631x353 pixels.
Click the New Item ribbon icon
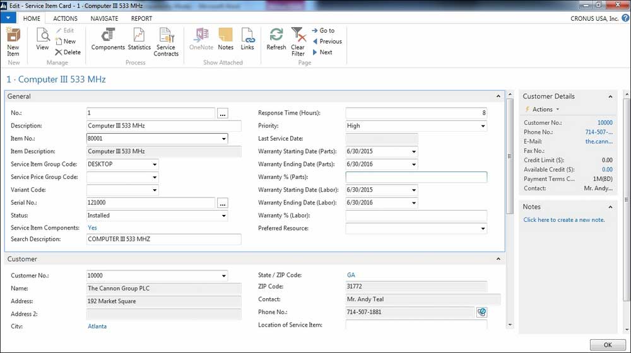(13, 42)
